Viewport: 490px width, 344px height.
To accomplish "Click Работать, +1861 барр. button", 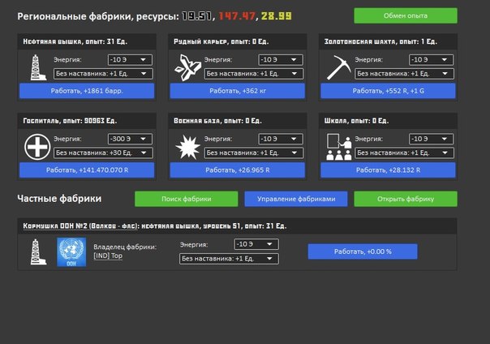I will pos(87,91).
